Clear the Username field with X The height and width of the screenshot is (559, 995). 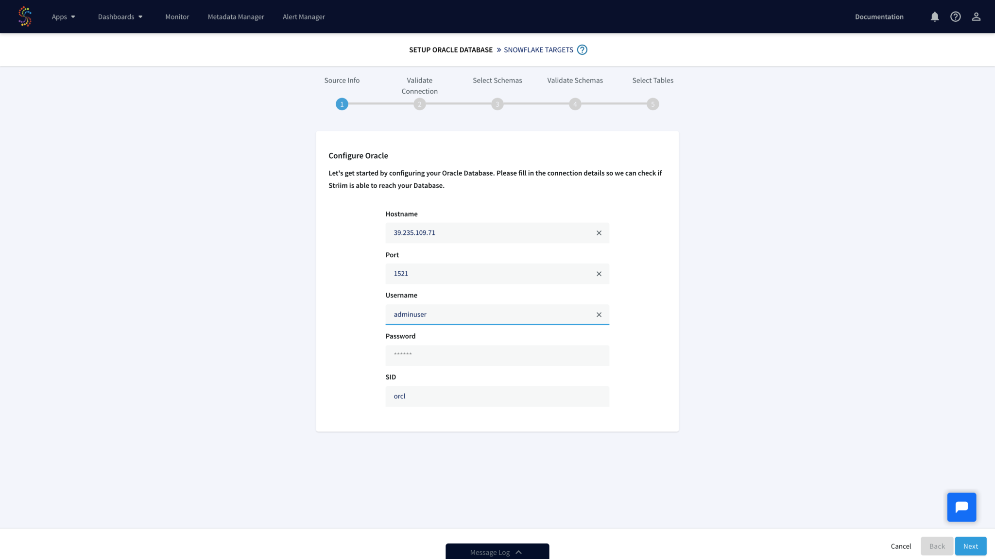pyautogui.click(x=599, y=314)
